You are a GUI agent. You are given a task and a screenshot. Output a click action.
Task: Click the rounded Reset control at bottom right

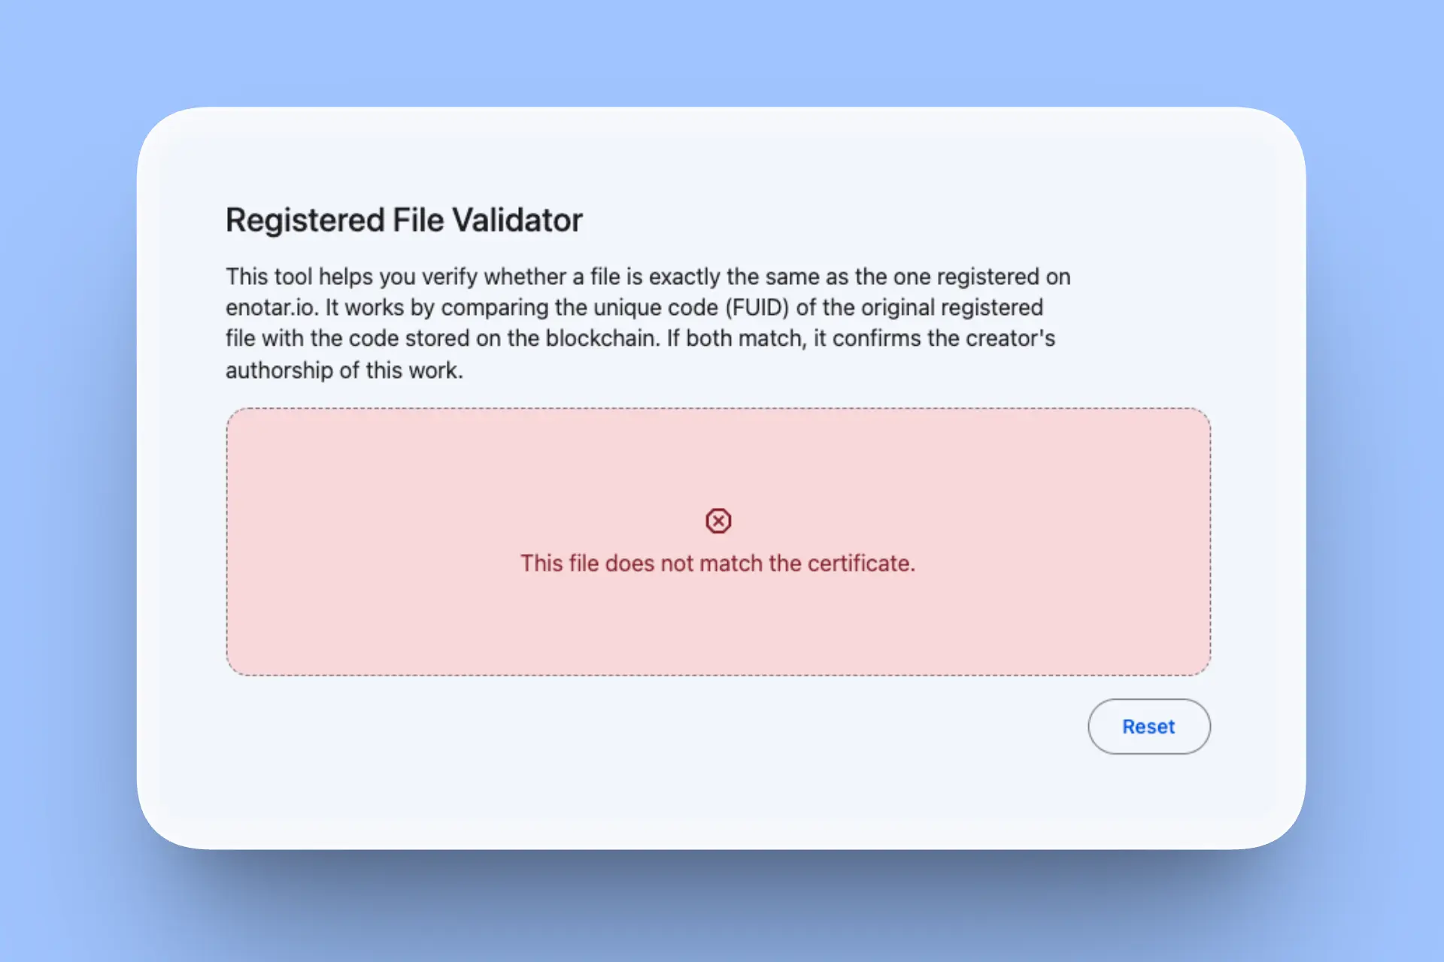(x=1148, y=726)
